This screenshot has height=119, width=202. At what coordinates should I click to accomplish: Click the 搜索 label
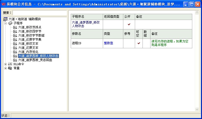pyautogui.click(x=7, y=13)
